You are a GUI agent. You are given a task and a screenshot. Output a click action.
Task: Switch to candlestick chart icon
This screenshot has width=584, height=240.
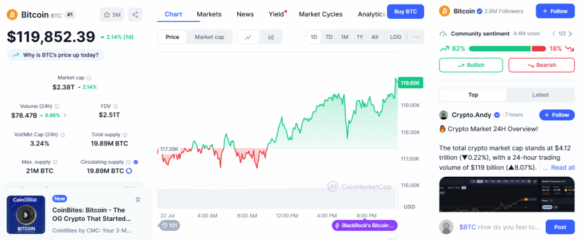(x=271, y=37)
